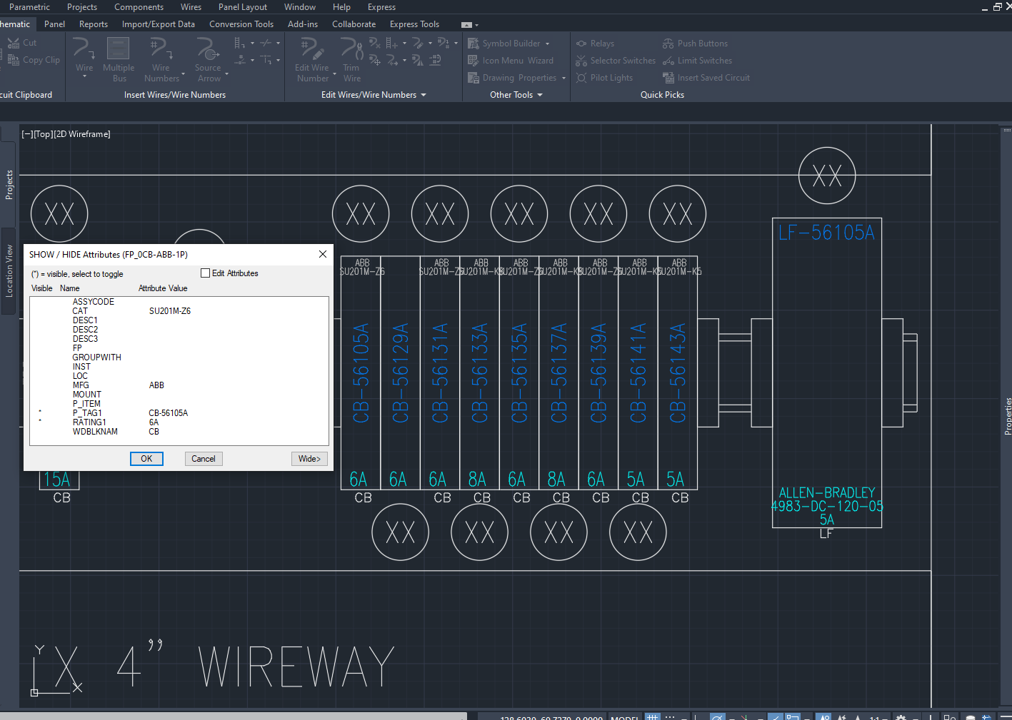This screenshot has height=720, width=1012.
Task: Select the Trim Wire tool
Action: tap(351, 50)
